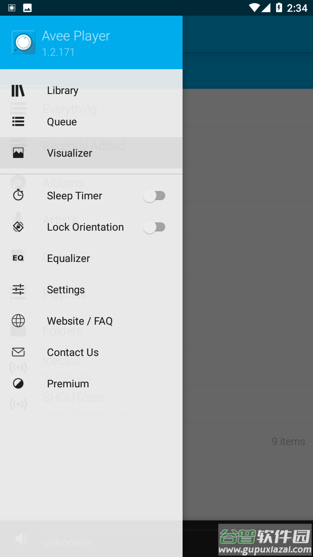This screenshot has width=313, height=557.
Task: Open the Library menu entry
Action: pos(63,91)
